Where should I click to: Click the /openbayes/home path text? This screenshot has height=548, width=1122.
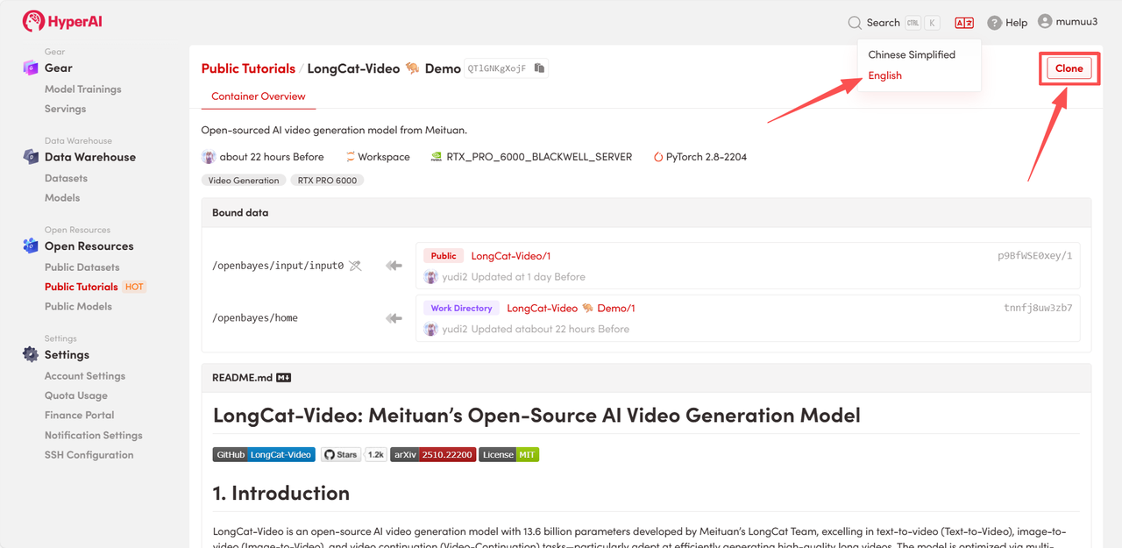point(255,318)
